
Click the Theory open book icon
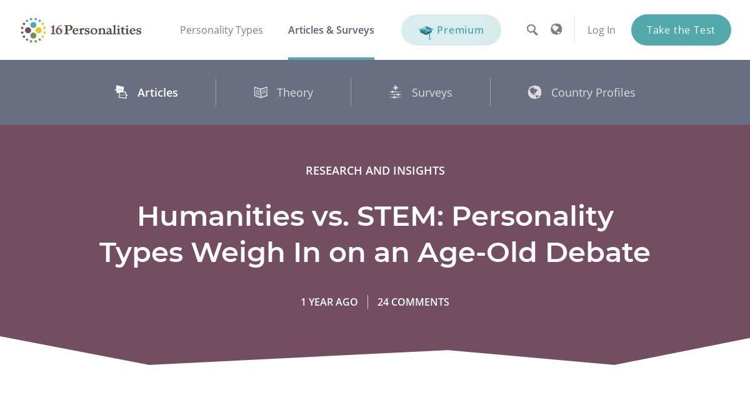coord(261,92)
